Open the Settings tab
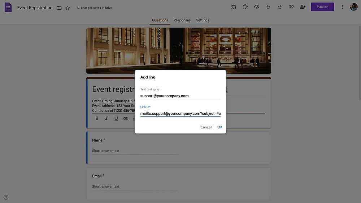This screenshot has width=361, height=203. (203, 20)
